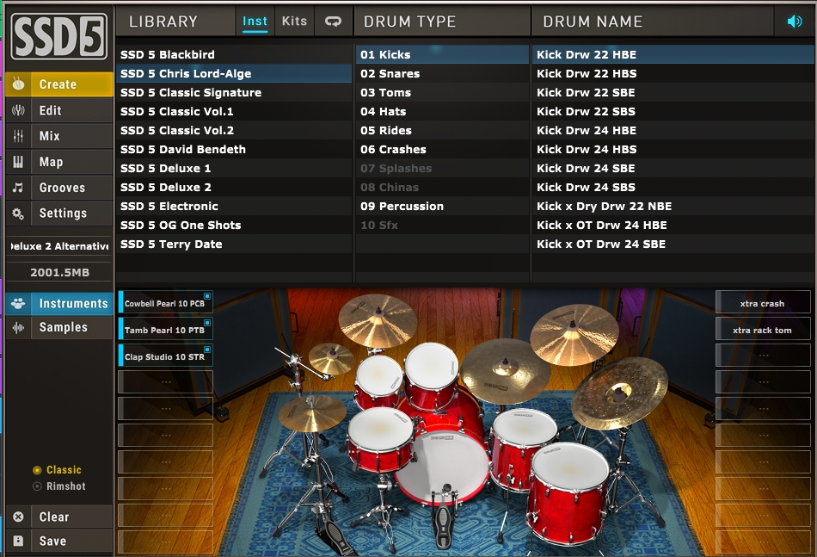Select the small splash cymbal above hi-hat
817x557 pixels.
[331, 358]
